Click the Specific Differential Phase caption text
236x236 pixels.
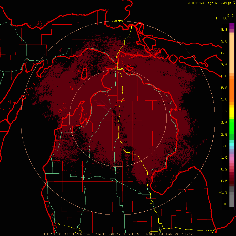pos(118,234)
